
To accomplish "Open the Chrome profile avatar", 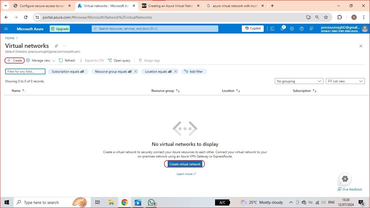I will click(354, 17).
